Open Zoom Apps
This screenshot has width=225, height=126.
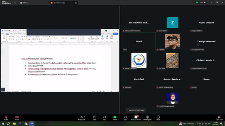pyautogui.click(x=125, y=118)
